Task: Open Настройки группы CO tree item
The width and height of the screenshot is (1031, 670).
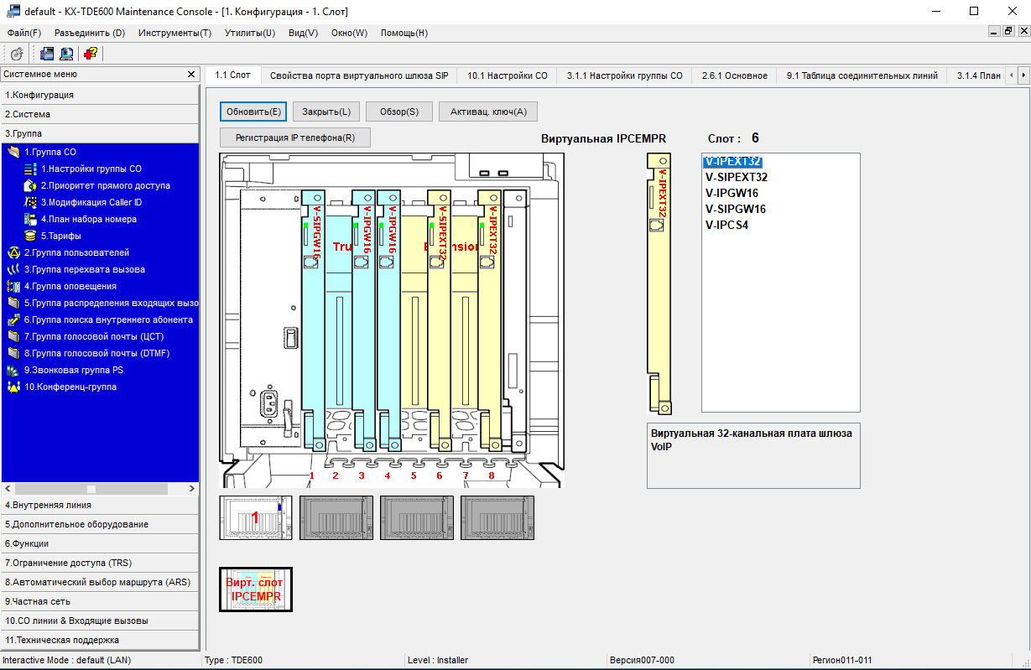Action: tap(91, 169)
